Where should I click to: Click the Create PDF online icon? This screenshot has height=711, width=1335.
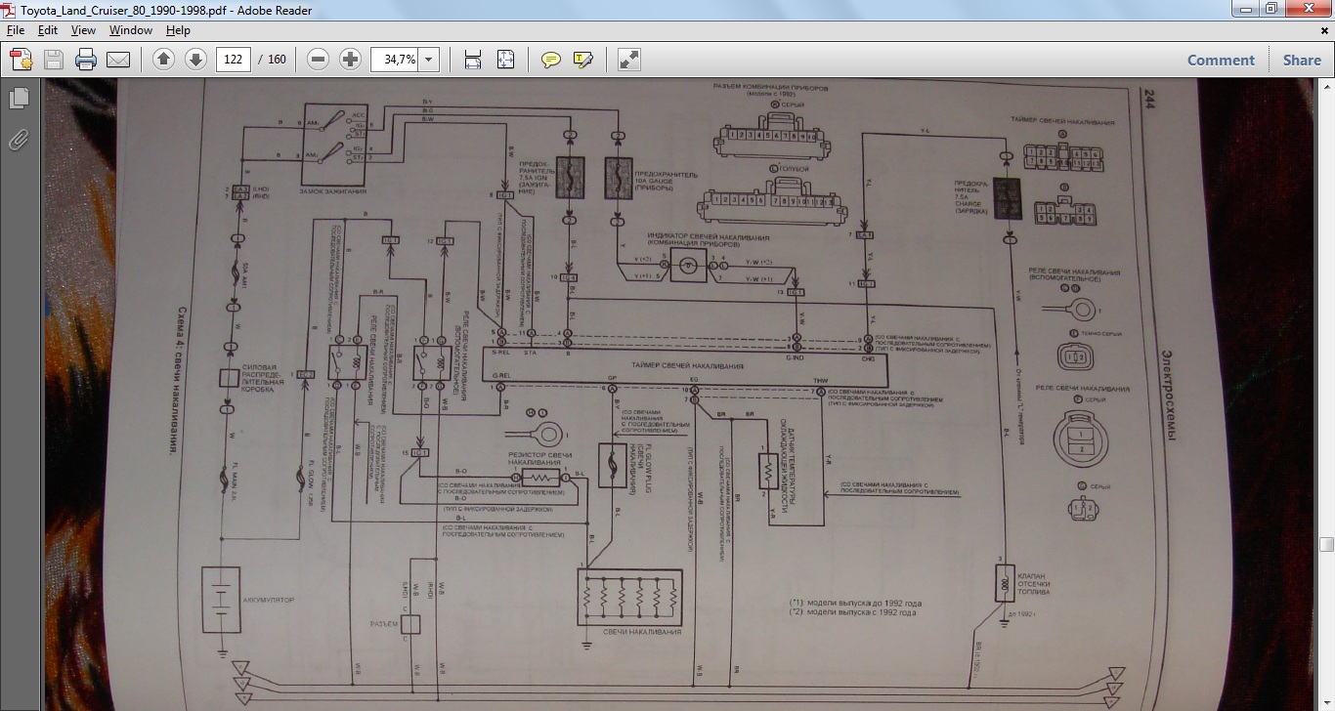[x=22, y=60]
